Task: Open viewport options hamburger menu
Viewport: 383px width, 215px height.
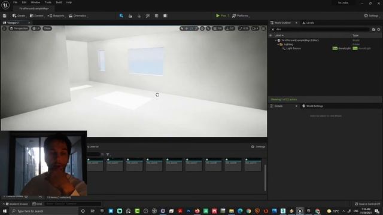Action: point(4,29)
